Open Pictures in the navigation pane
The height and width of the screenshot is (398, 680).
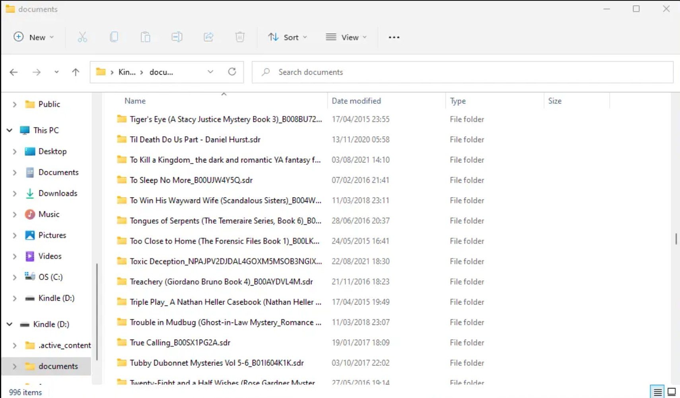click(x=52, y=236)
